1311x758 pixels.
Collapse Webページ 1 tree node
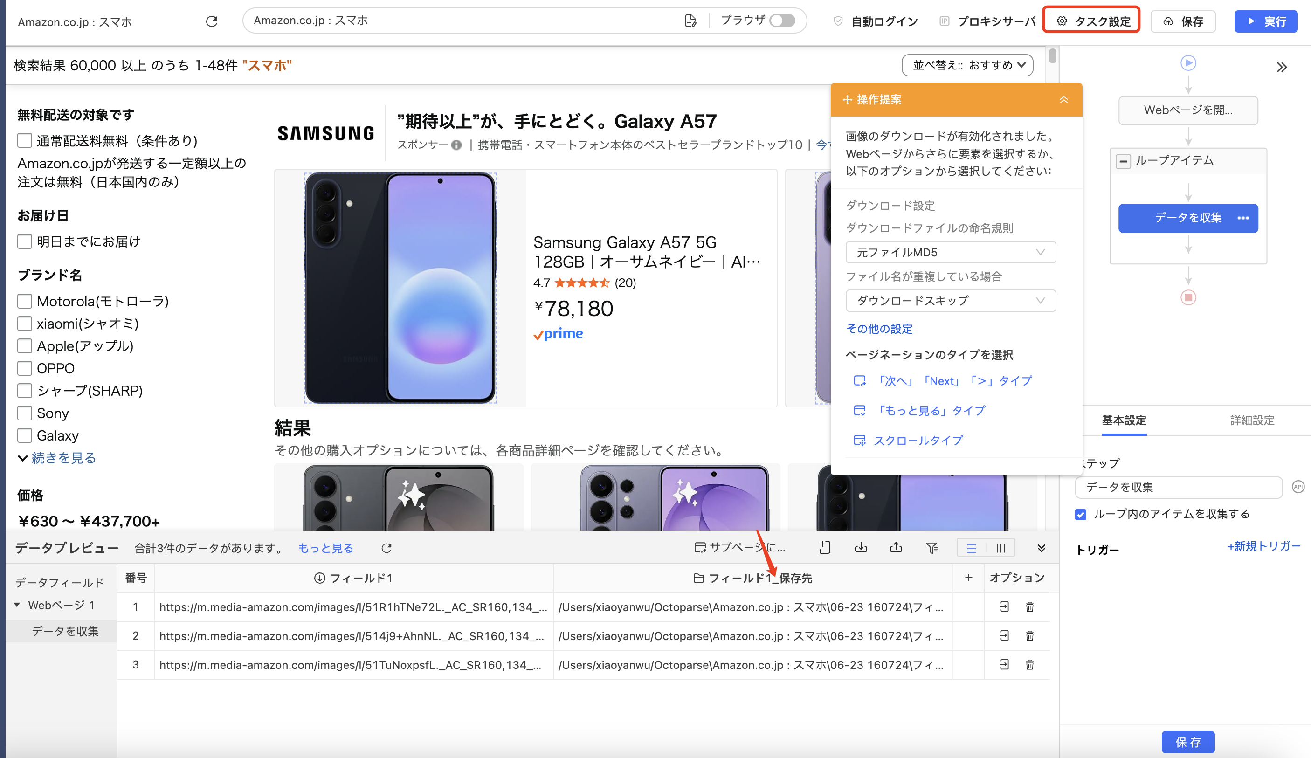pyautogui.click(x=17, y=605)
